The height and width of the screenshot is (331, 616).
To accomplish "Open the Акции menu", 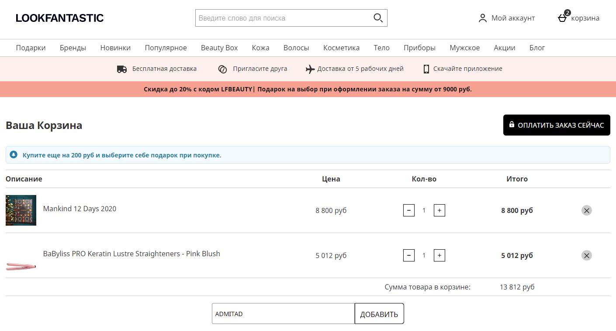I will pos(505,48).
